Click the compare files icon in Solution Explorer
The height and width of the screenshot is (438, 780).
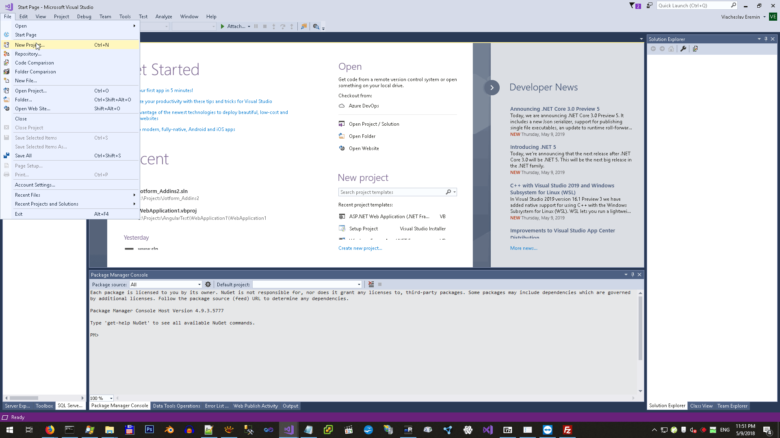point(695,49)
